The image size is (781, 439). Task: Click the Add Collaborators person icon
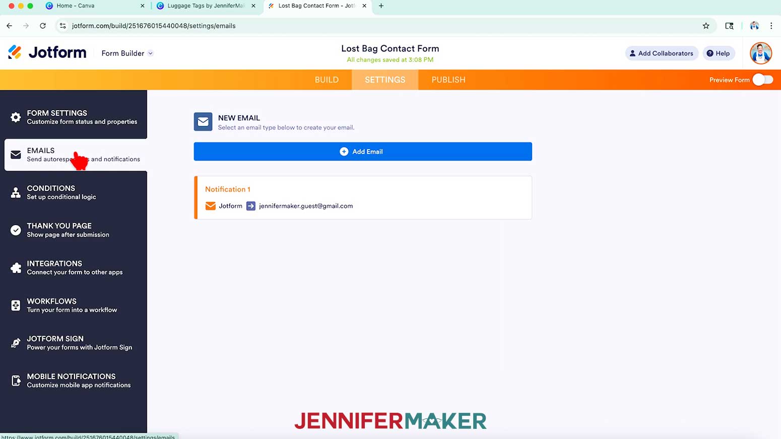tap(632, 53)
